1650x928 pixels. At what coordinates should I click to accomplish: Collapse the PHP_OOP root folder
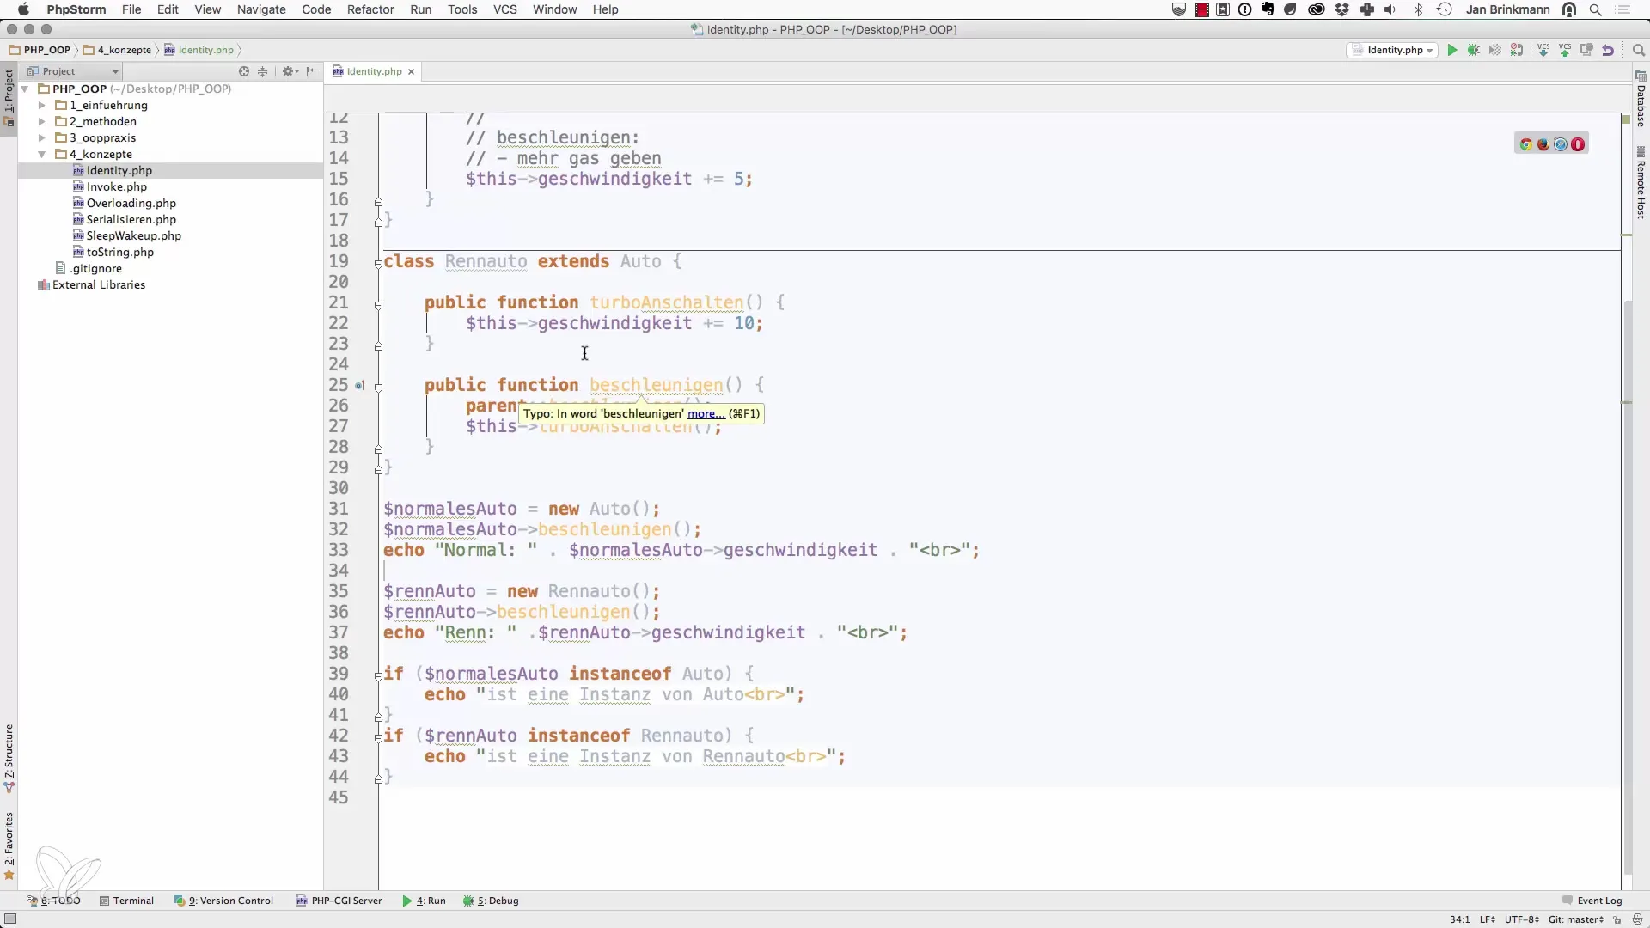point(25,89)
